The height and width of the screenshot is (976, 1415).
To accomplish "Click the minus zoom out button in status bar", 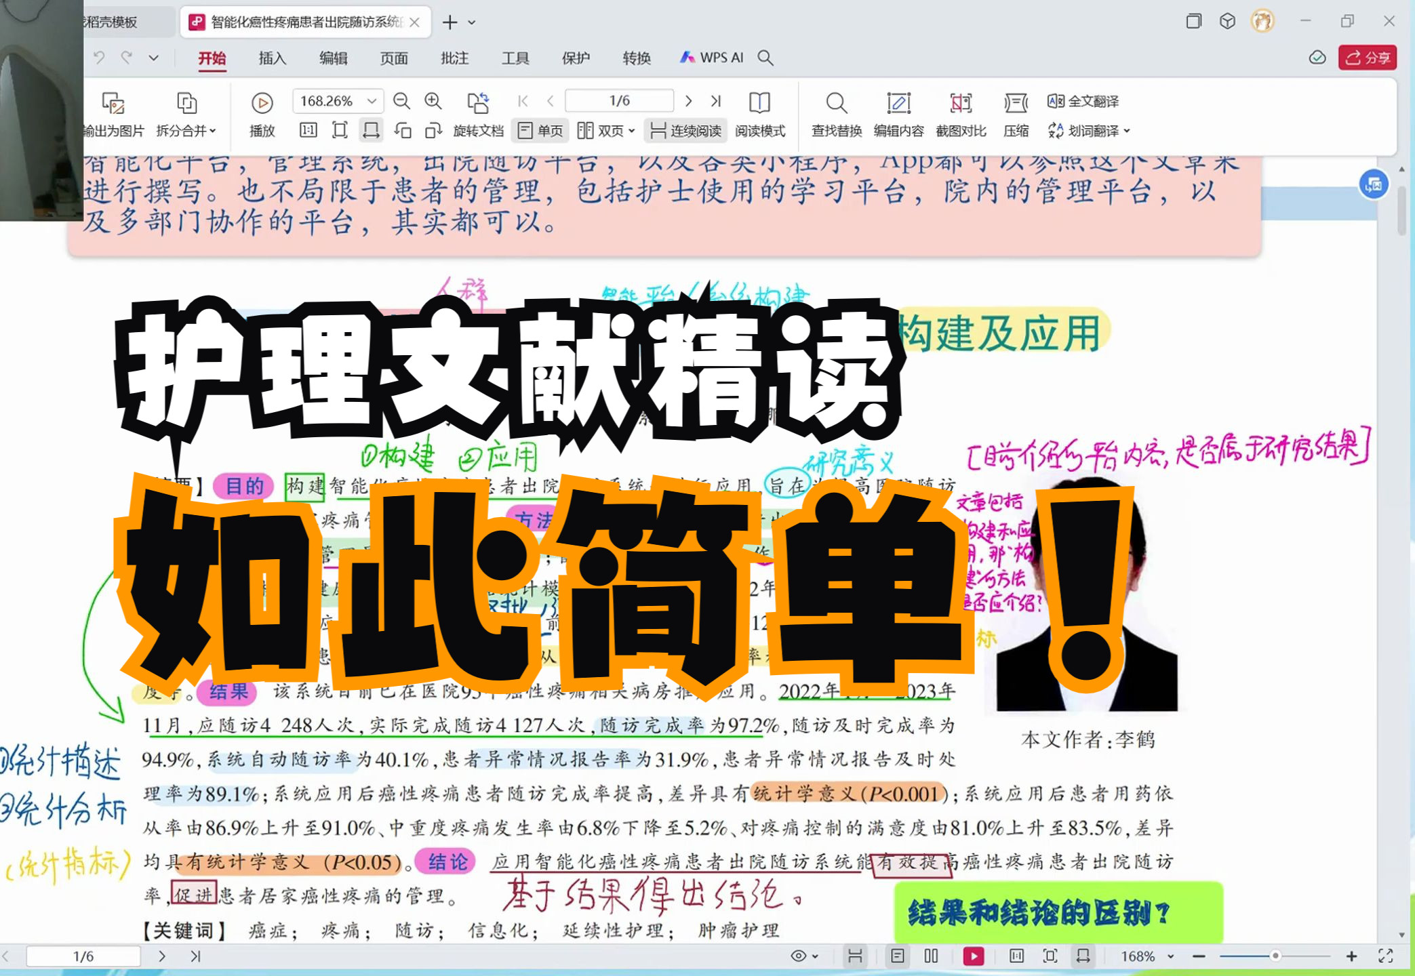I will coord(1199,956).
